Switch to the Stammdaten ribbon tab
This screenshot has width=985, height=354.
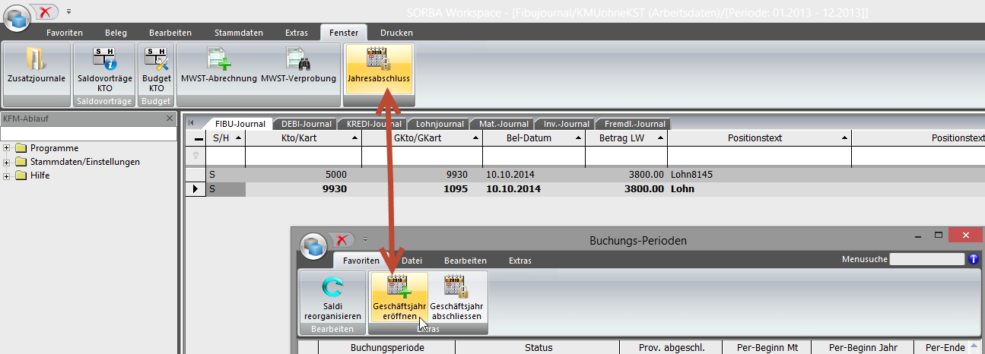(238, 33)
